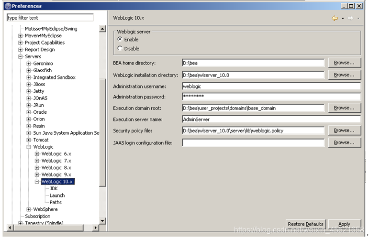This screenshot has height=239, width=369.
Task: Expand the WebLogic 6.x node
Action: tap(37, 154)
